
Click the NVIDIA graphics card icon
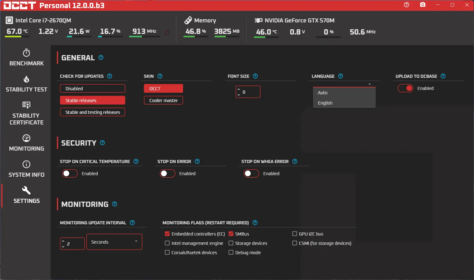(x=259, y=21)
